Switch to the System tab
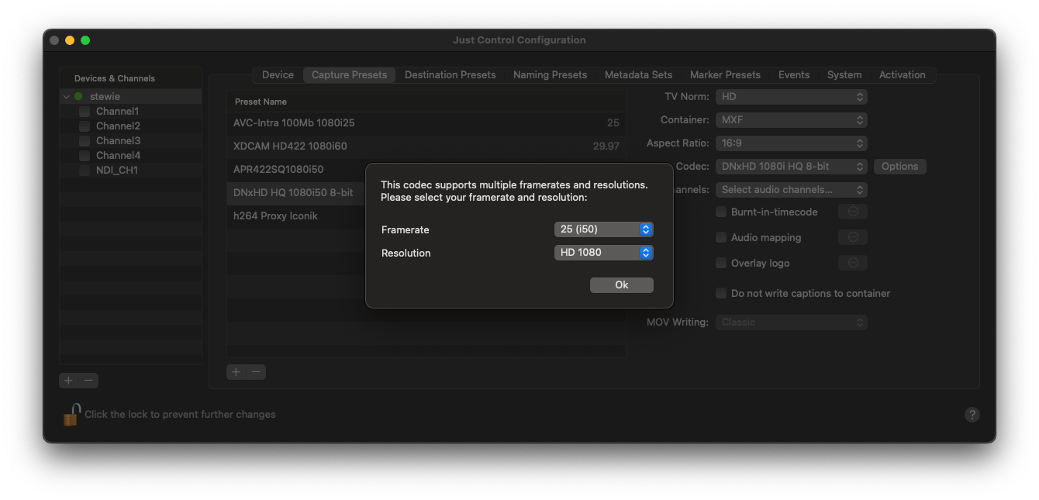This screenshot has width=1039, height=500. point(844,75)
